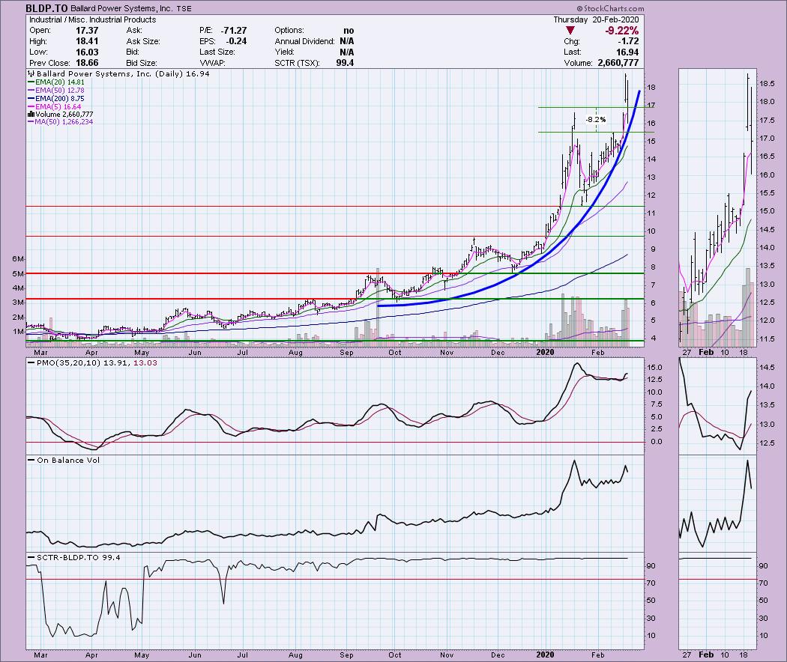This screenshot has width=787, height=662.
Task: Click the EPS value -0.24
Action: coord(236,41)
